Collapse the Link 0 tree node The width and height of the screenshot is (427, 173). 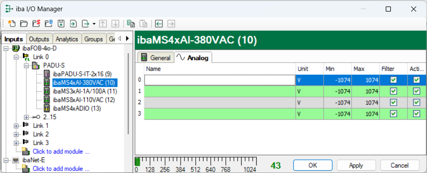[16, 57]
